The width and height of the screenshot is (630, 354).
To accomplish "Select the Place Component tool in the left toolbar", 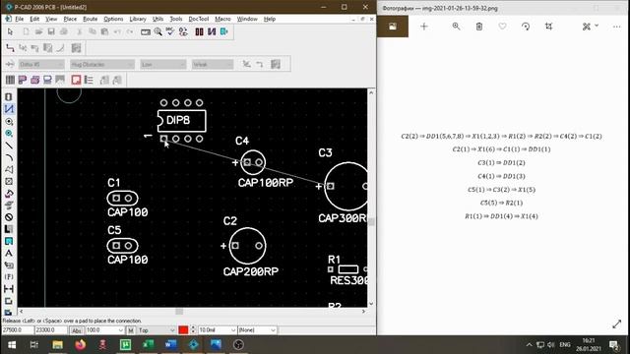I will 9,97.
